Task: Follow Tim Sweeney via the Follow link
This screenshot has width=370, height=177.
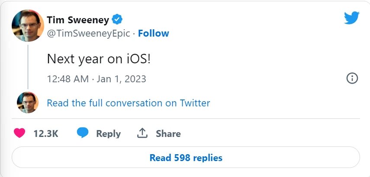Action: pyautogui.click(x=154, y=33)
